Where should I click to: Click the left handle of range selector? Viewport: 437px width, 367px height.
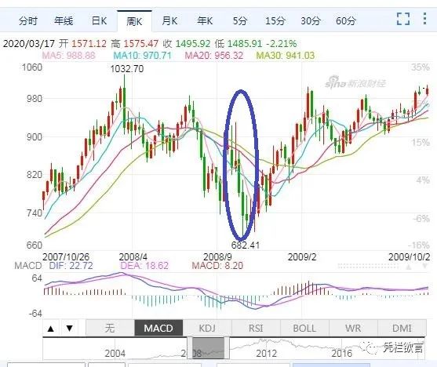tap(190, 348)
